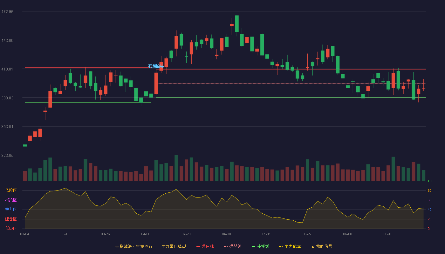The image size is (445, 254).
Task: Click the first green candlestick at 03-04
Action: pos(25,146)
